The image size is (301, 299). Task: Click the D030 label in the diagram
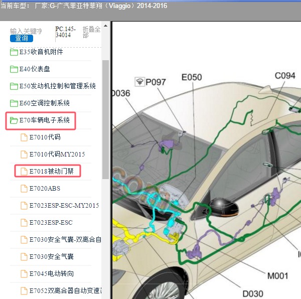tap(253, 294)
